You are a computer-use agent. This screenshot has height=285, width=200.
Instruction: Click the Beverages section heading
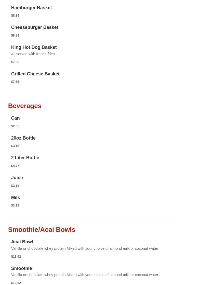pos(25,106)
